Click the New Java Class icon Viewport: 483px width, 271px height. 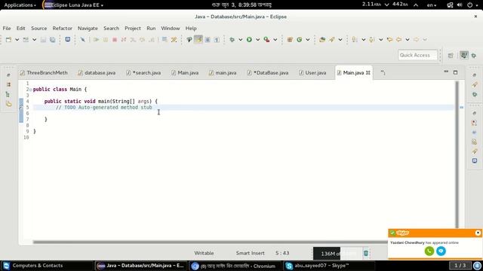coord(300,40)
